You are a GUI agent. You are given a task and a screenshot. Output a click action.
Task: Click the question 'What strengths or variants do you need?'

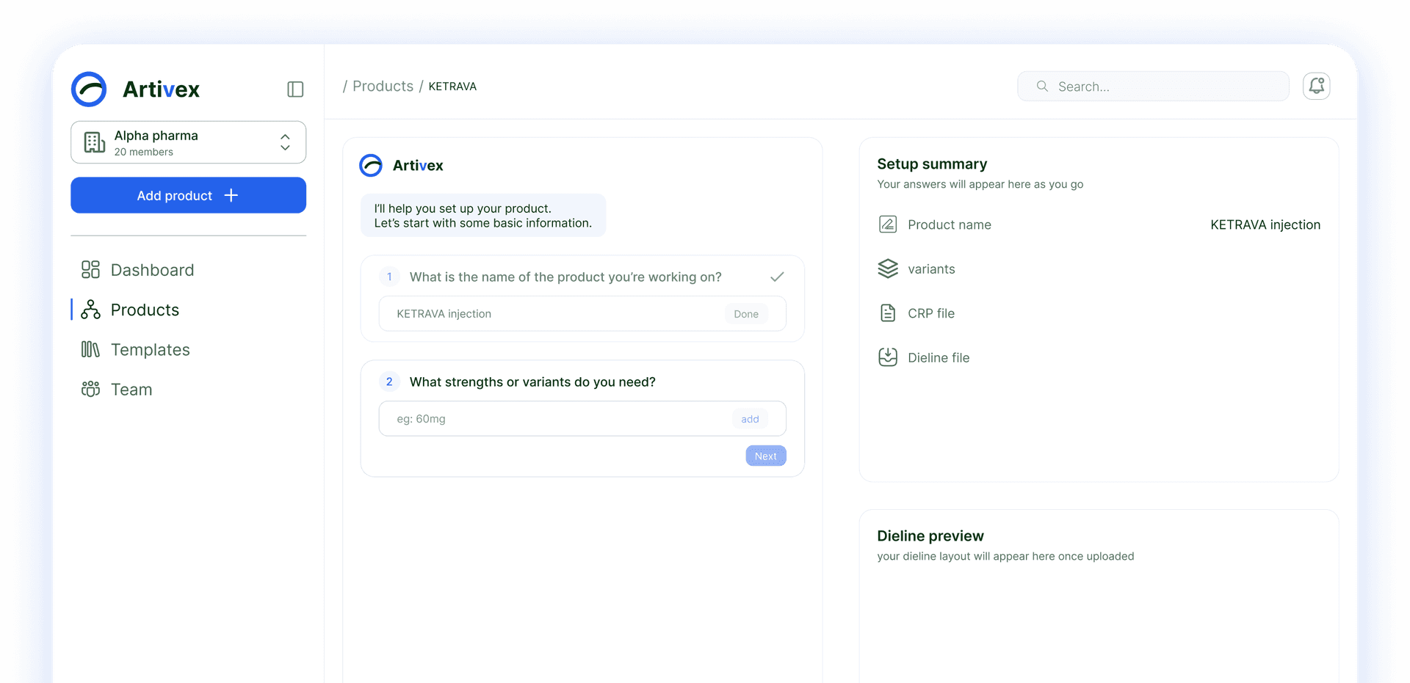tap(532, 382)
